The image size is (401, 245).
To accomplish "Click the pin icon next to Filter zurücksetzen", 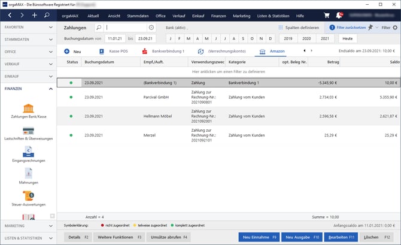I will (x=370, y=27).
